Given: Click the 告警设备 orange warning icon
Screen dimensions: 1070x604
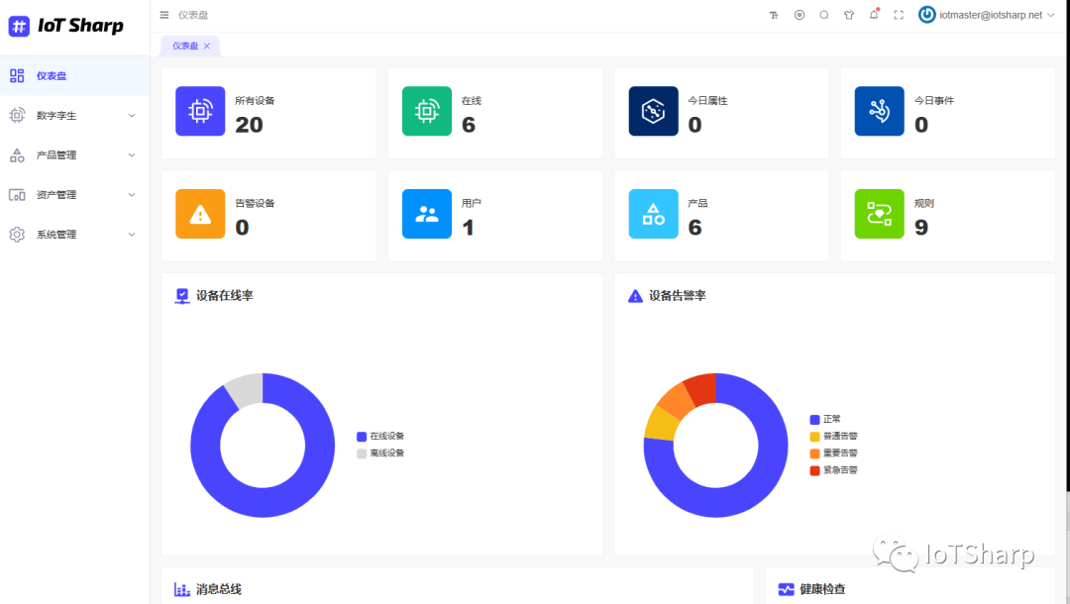Looking at the screenshot, I should click(x=200, y=214).
